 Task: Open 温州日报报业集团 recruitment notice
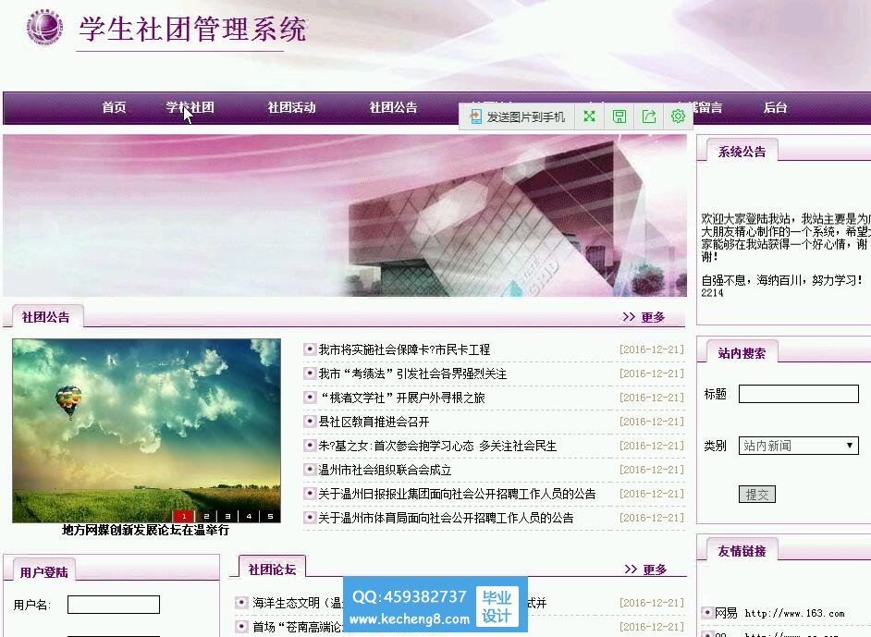pyautogui.click(x=457, y=494)
